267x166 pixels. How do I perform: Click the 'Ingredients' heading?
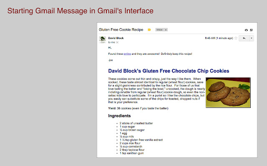[x=119, y=116]
